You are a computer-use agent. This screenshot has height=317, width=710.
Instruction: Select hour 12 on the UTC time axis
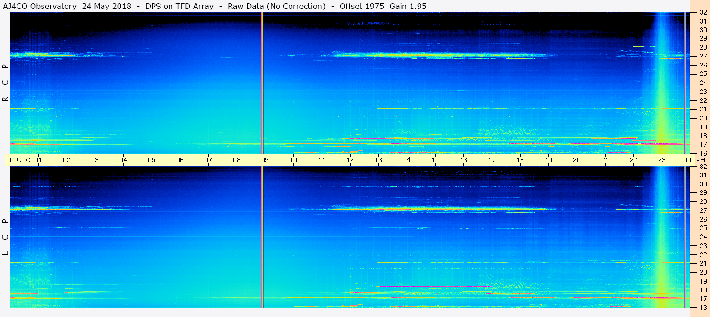point(350,160)
